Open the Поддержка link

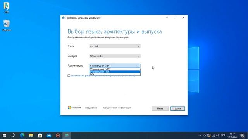[91, 108]
